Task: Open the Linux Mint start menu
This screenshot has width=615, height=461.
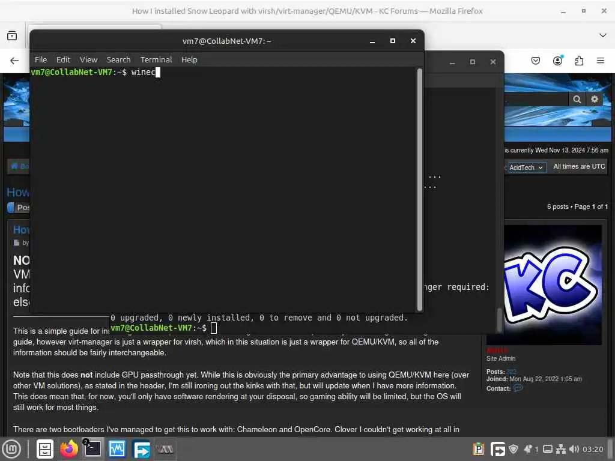Action: pyautogui.click(x=11, y=449)
